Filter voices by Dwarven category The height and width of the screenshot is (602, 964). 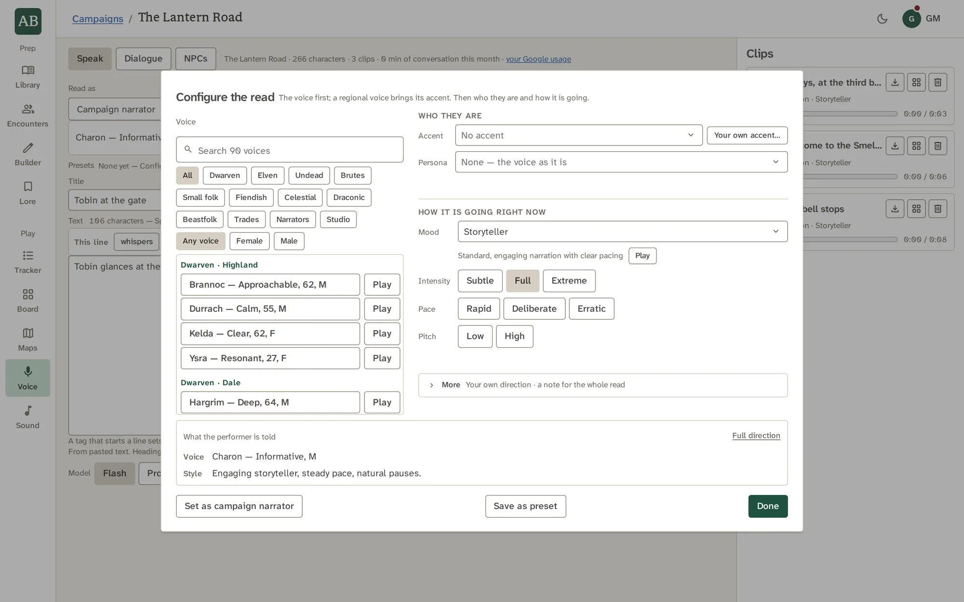(225, 175)
